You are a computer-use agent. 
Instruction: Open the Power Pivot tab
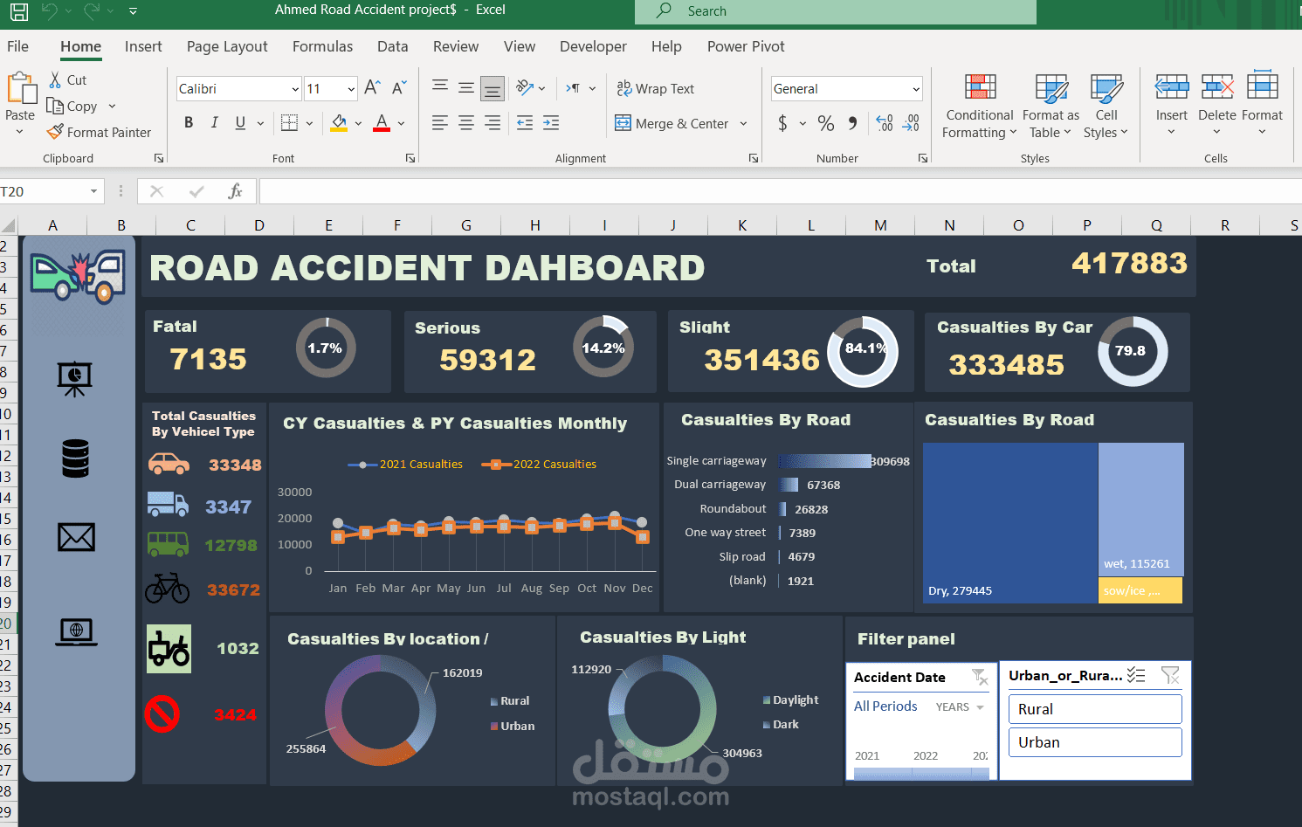746,46
